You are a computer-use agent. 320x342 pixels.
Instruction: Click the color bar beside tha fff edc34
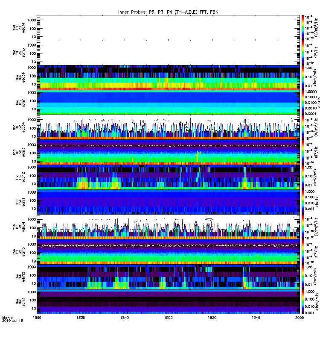[303, 27]
